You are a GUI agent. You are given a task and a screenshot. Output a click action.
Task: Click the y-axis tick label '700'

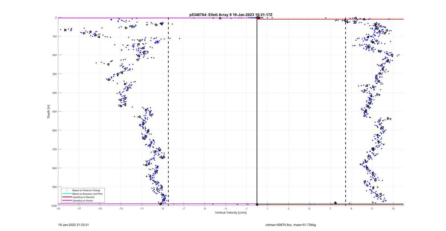point(54,149)
